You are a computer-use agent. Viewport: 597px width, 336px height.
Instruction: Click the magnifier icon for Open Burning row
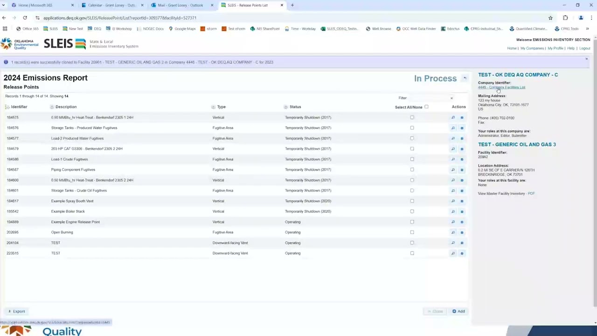pyautogui.click(x=453, y=232)
